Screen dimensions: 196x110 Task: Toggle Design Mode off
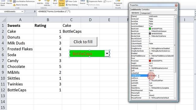tap(62, 3)
